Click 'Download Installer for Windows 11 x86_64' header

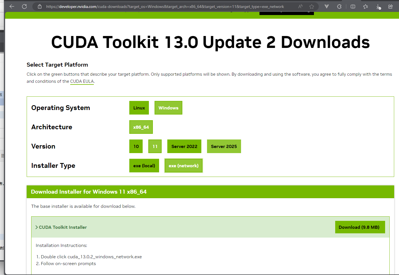click(89, 192)
